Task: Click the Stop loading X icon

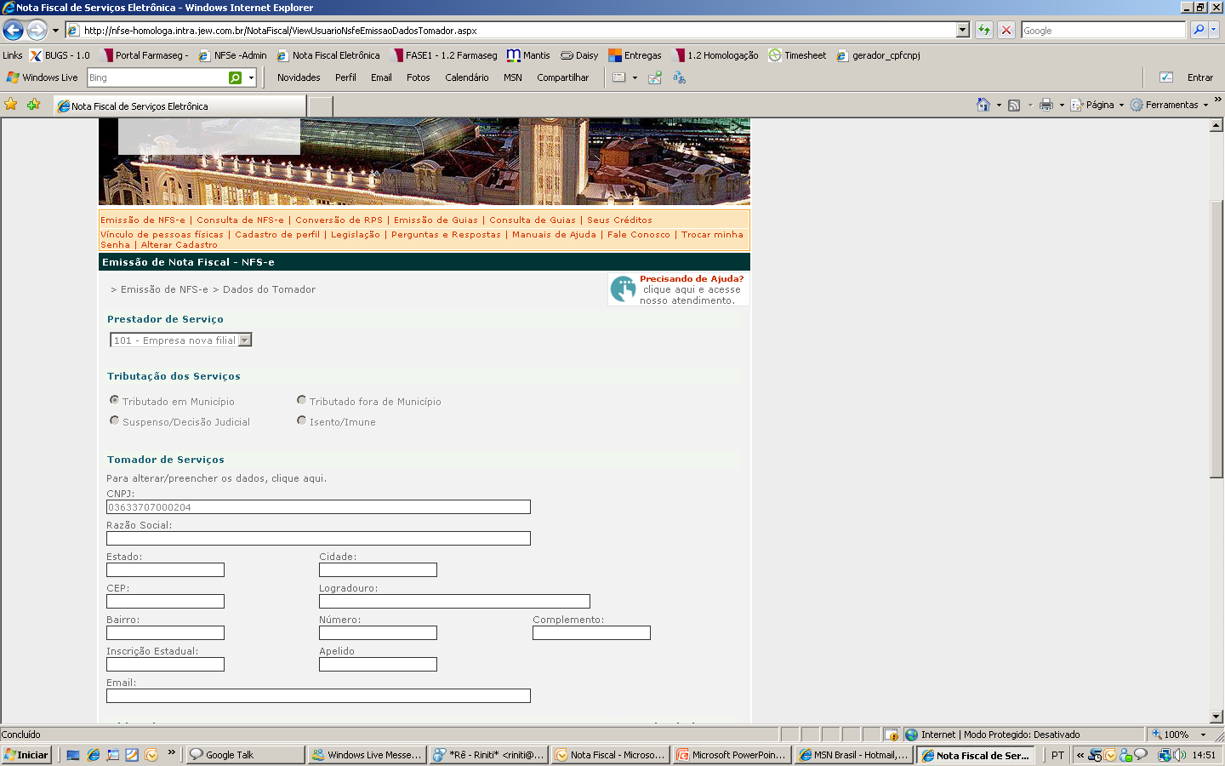Action: (x=1006, y=30)
